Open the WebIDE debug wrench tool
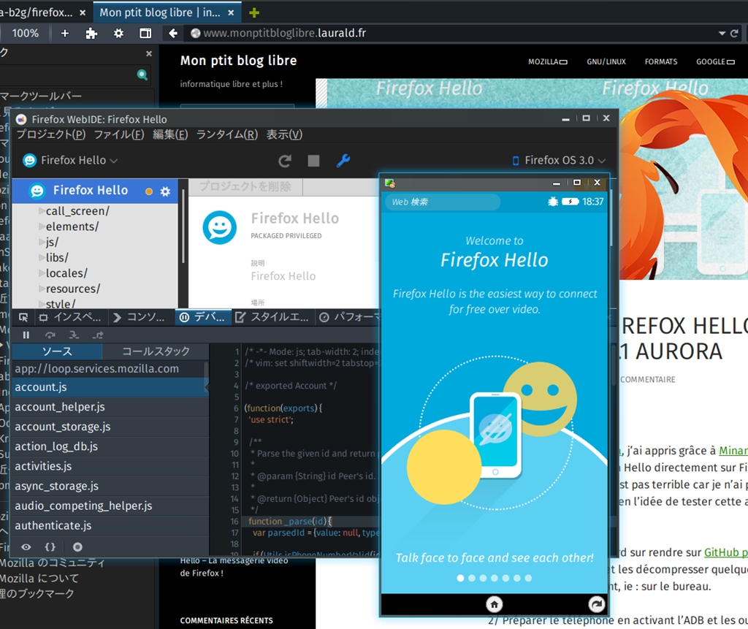Screen dimensions: 748x629 pyautogui.click(x=343, y=161)
